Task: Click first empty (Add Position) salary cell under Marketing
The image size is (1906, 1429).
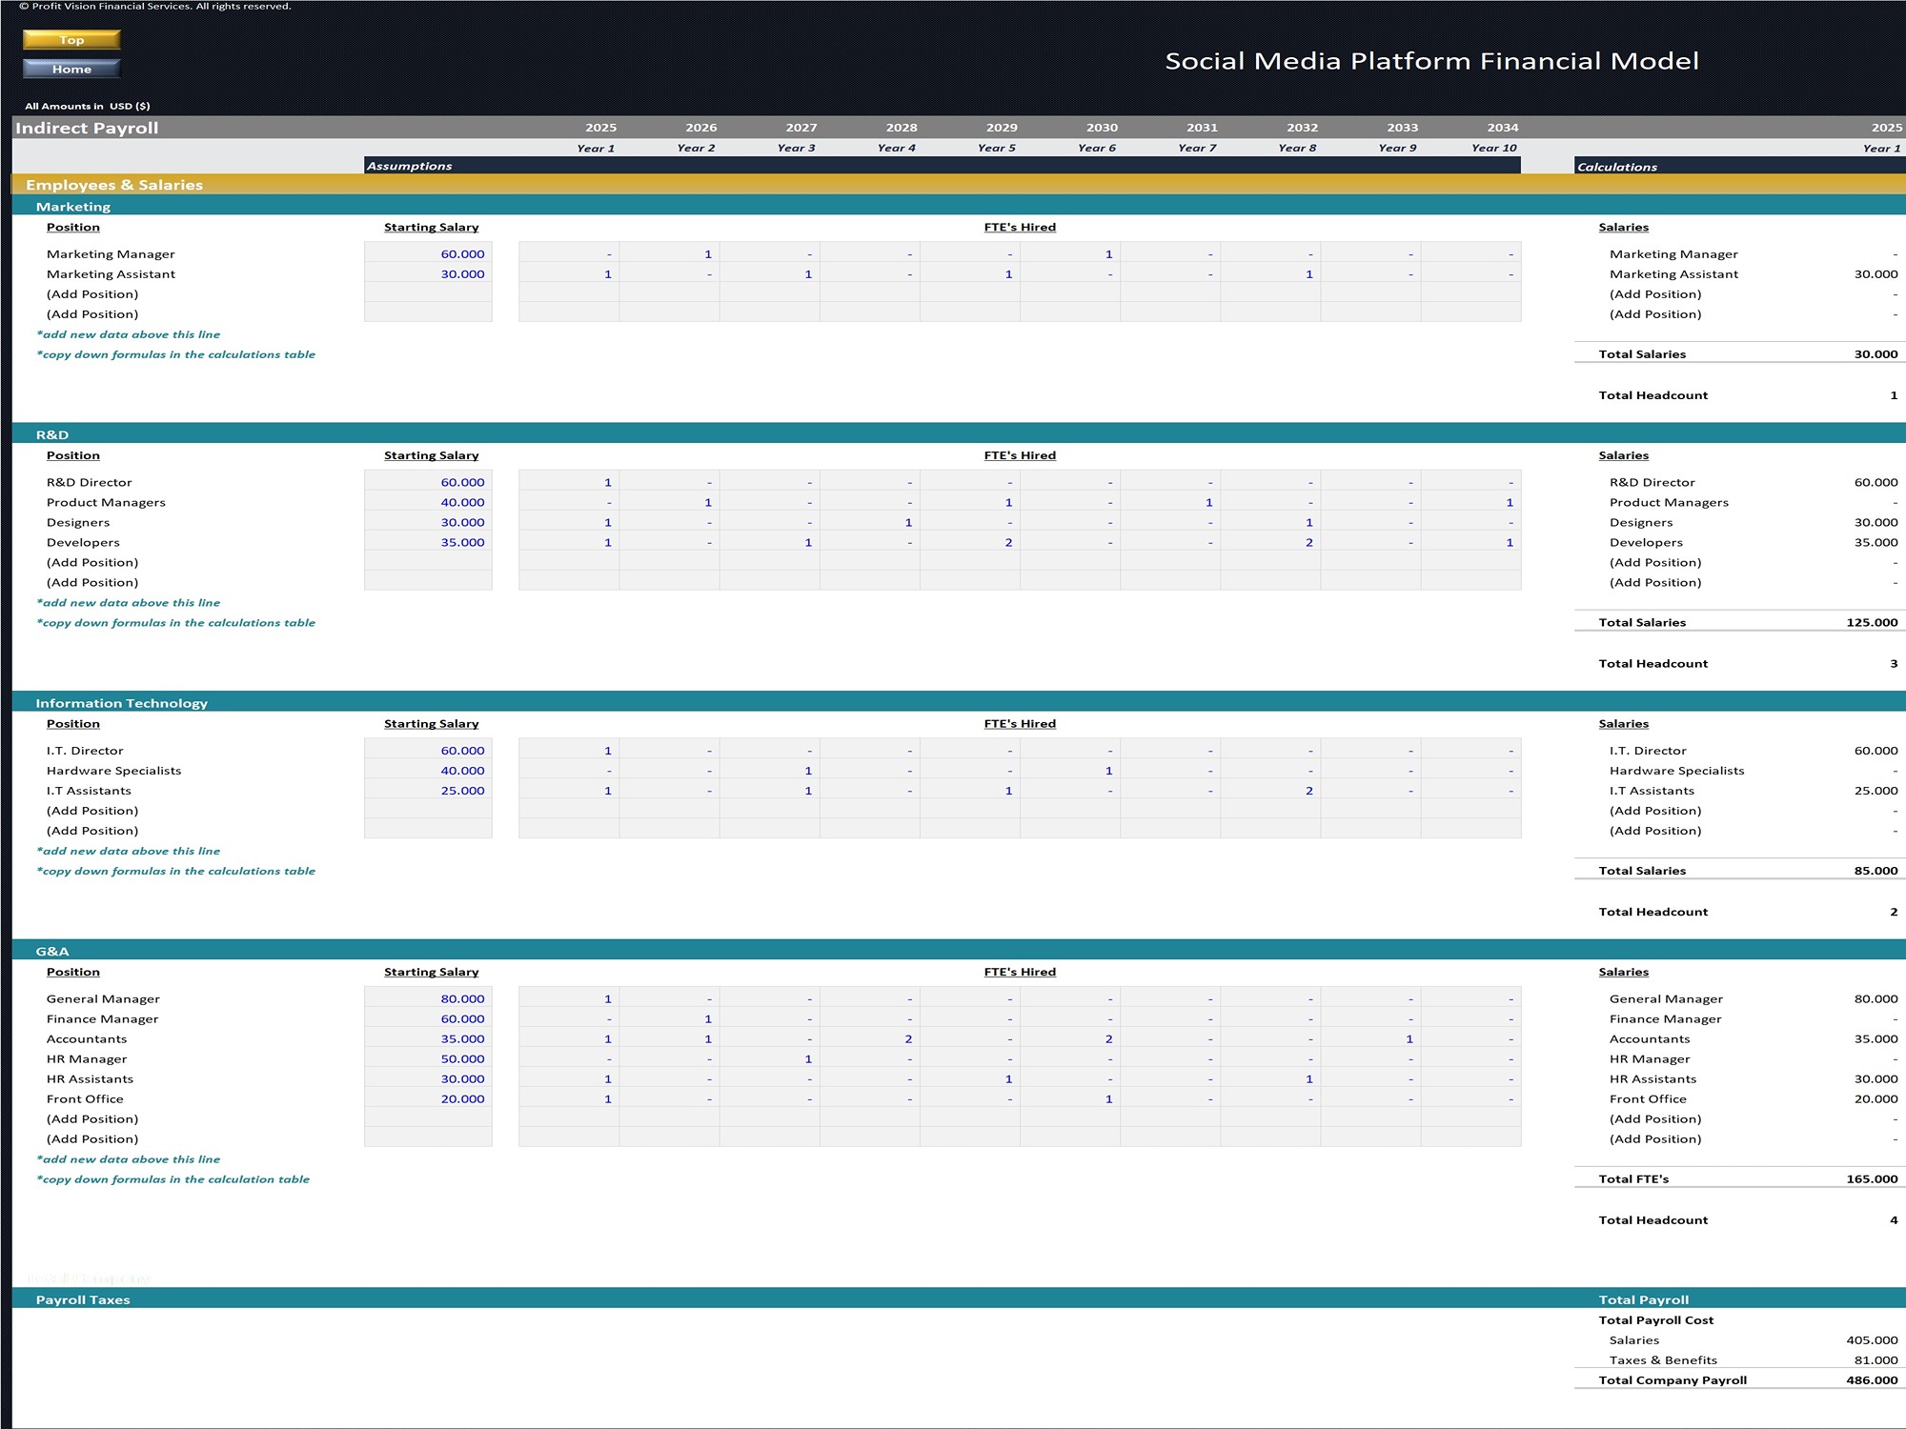Action: (x=428, y=294)
